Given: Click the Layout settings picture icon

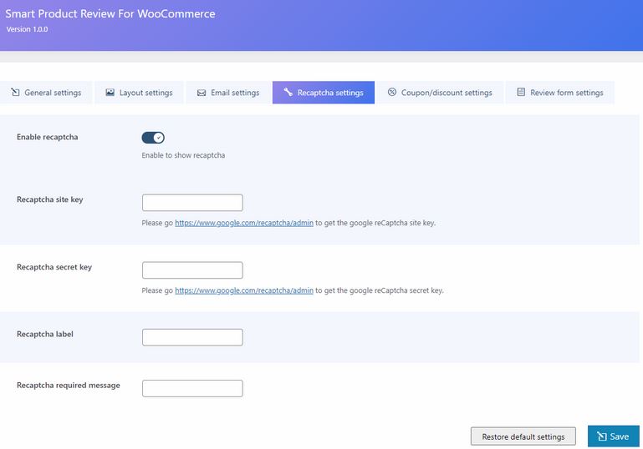Looking at the screenshot, I should (x=110, y=92).
